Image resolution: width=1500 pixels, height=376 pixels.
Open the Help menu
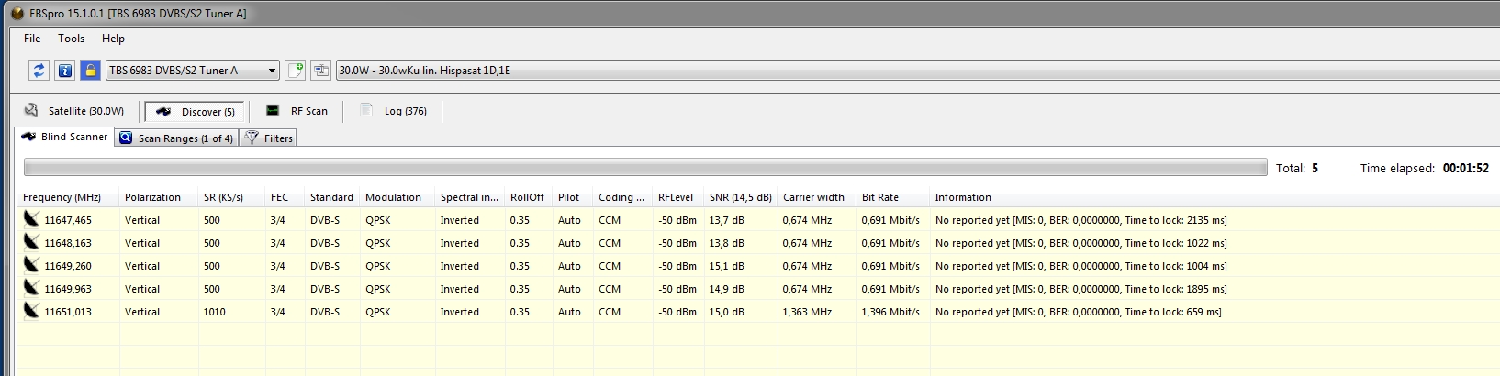(x=113, y=39)
